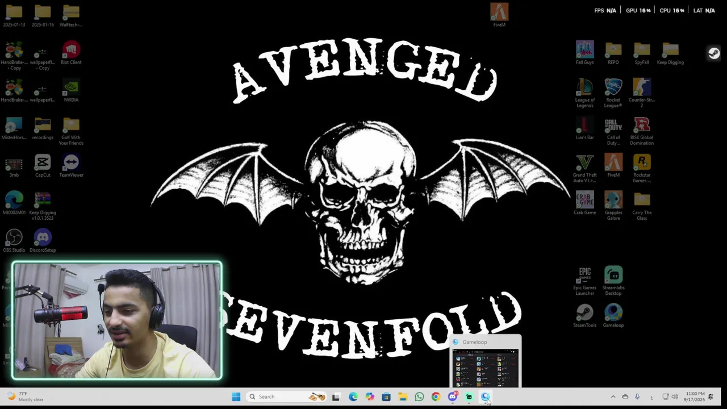Screen dimensions: 727x409
Task: Select the Liar's Bar desktop icon
Action: pyautogui.click(x=585, y=128)
